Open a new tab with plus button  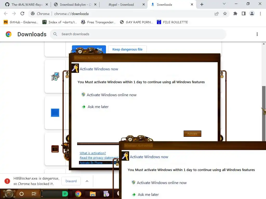(x=202, y=5)
